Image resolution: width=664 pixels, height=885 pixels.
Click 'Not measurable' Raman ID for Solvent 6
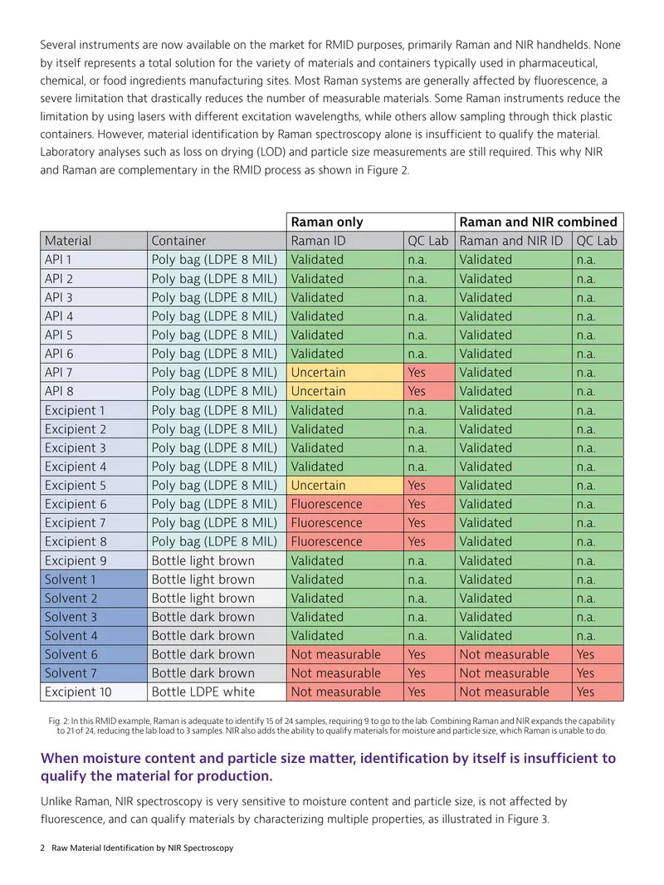(x=344, y=654)
